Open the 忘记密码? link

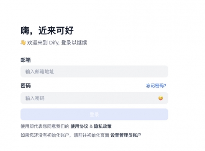(x=156, y=86)
